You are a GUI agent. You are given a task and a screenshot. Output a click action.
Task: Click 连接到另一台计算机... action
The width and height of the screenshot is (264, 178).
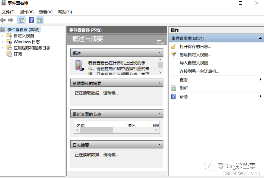pyautogui.click(x=199, y=71)
